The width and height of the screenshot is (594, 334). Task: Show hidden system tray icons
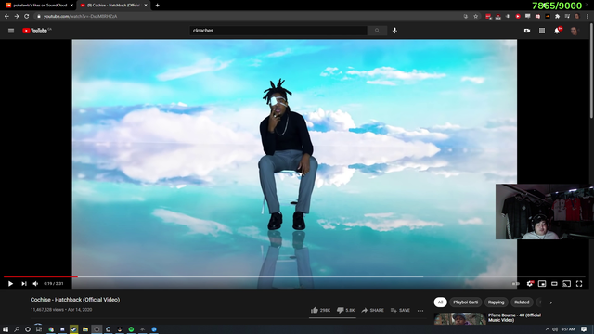(x=547, y=329)
